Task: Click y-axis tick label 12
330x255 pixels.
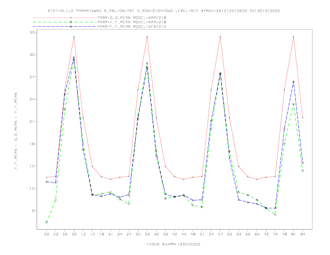Action: pyautogui.click(x=32, y=188)
